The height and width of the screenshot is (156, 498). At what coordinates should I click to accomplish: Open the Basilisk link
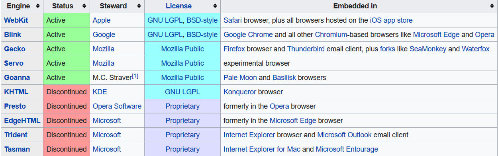tap(284, 78)
